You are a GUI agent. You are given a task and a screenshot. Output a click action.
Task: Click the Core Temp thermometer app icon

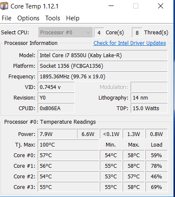click(4, 6)
